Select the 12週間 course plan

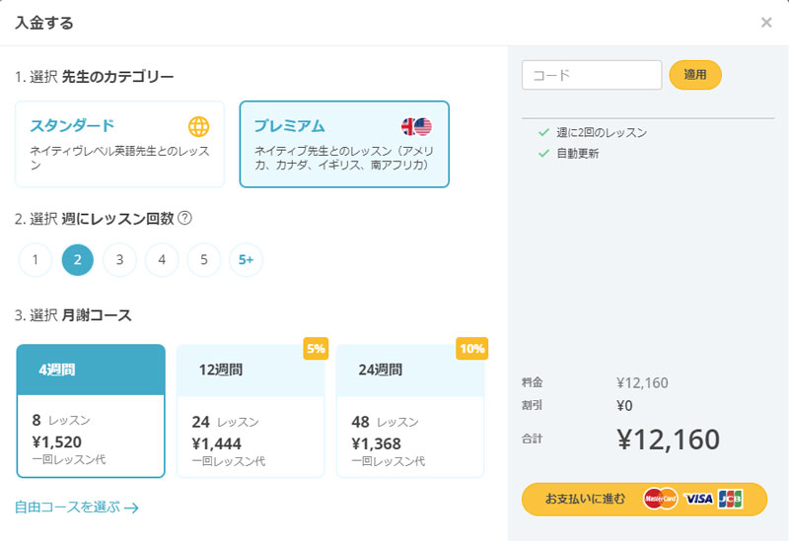click(x=251, y=411)
